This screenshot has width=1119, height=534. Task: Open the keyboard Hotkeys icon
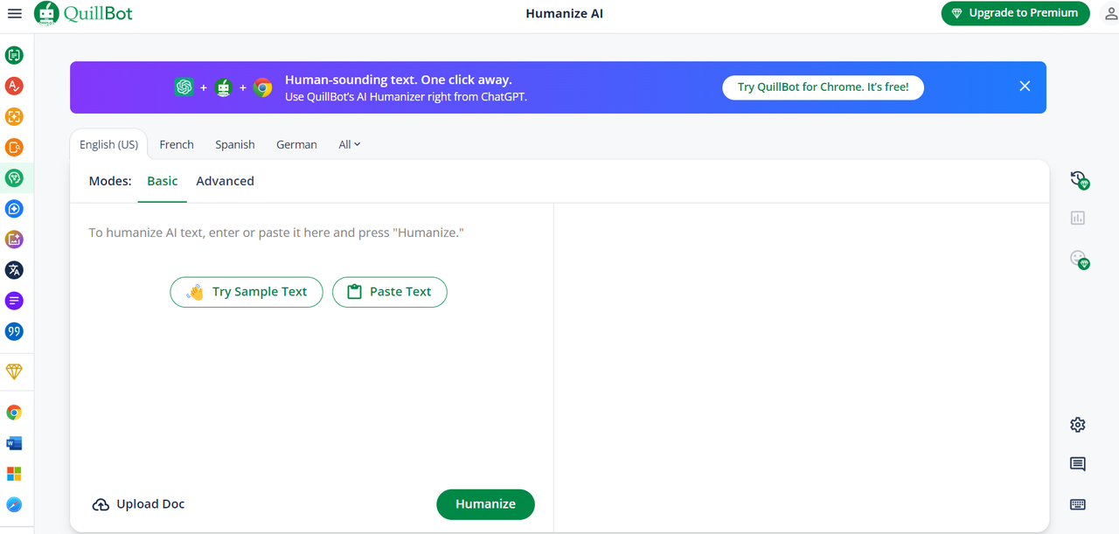click(1078, 504)
